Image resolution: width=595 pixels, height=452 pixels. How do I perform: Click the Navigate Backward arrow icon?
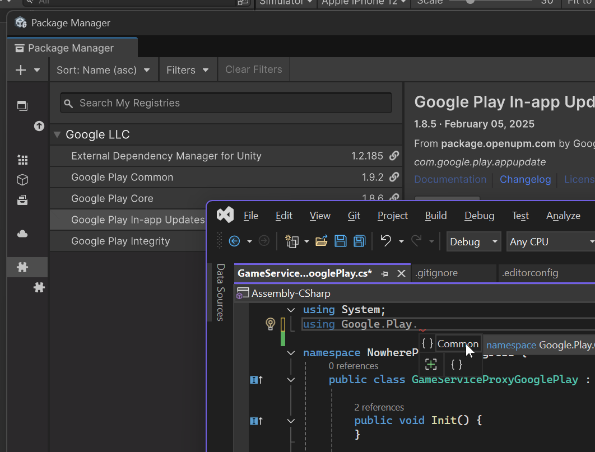click(235, 241)
